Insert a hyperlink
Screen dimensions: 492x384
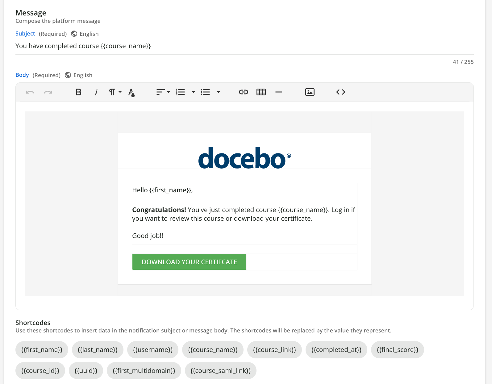click(244, 92)
